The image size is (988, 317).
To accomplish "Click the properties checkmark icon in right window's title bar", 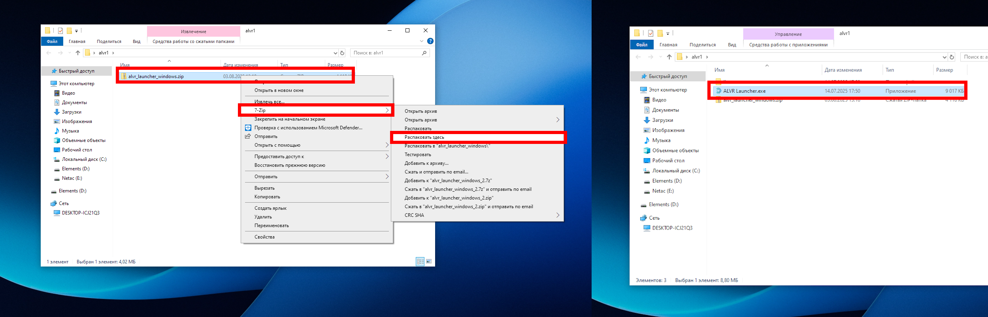I will [650, 34].
